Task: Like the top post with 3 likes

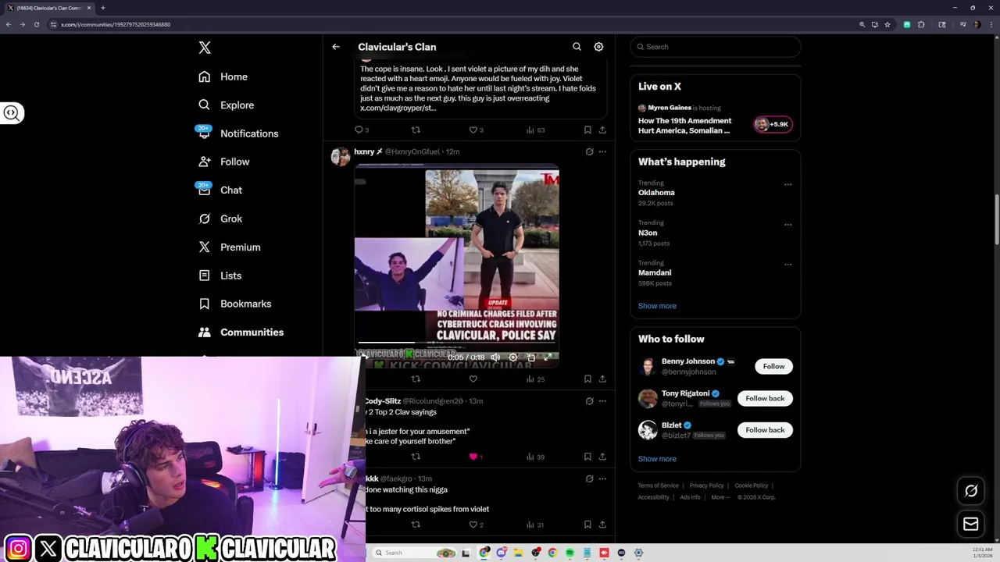Action: (476, 130)
